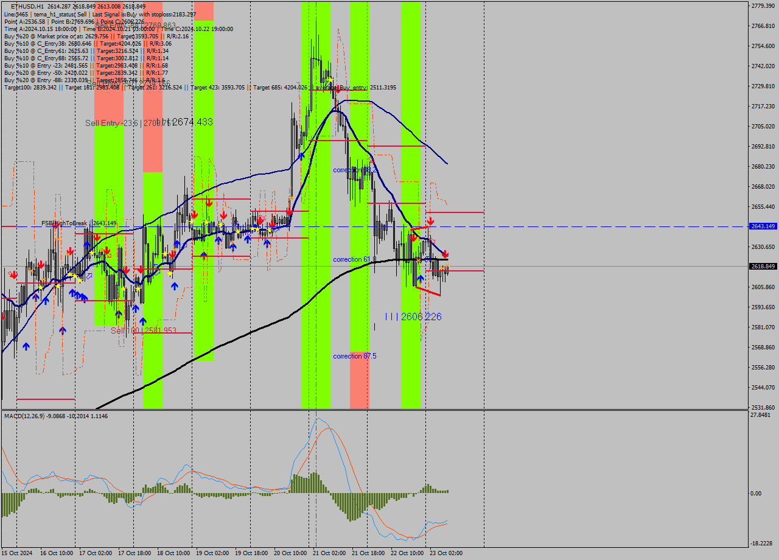Viewport: 779px width, 560px height.
Task: Click the MACD scale value -18.2228
Action: pos(762,544)
